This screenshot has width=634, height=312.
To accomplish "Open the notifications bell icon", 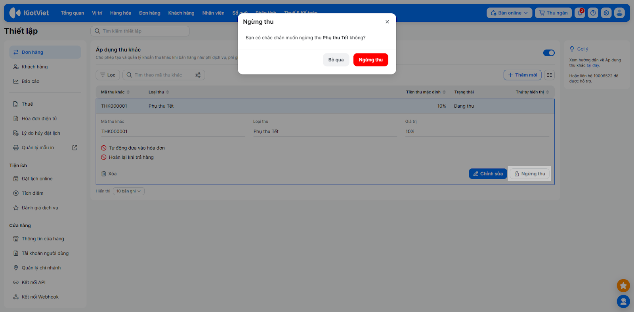I will (580, 13).
